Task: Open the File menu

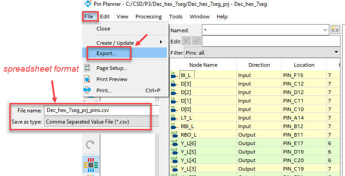Action: [x=89, y=17]
